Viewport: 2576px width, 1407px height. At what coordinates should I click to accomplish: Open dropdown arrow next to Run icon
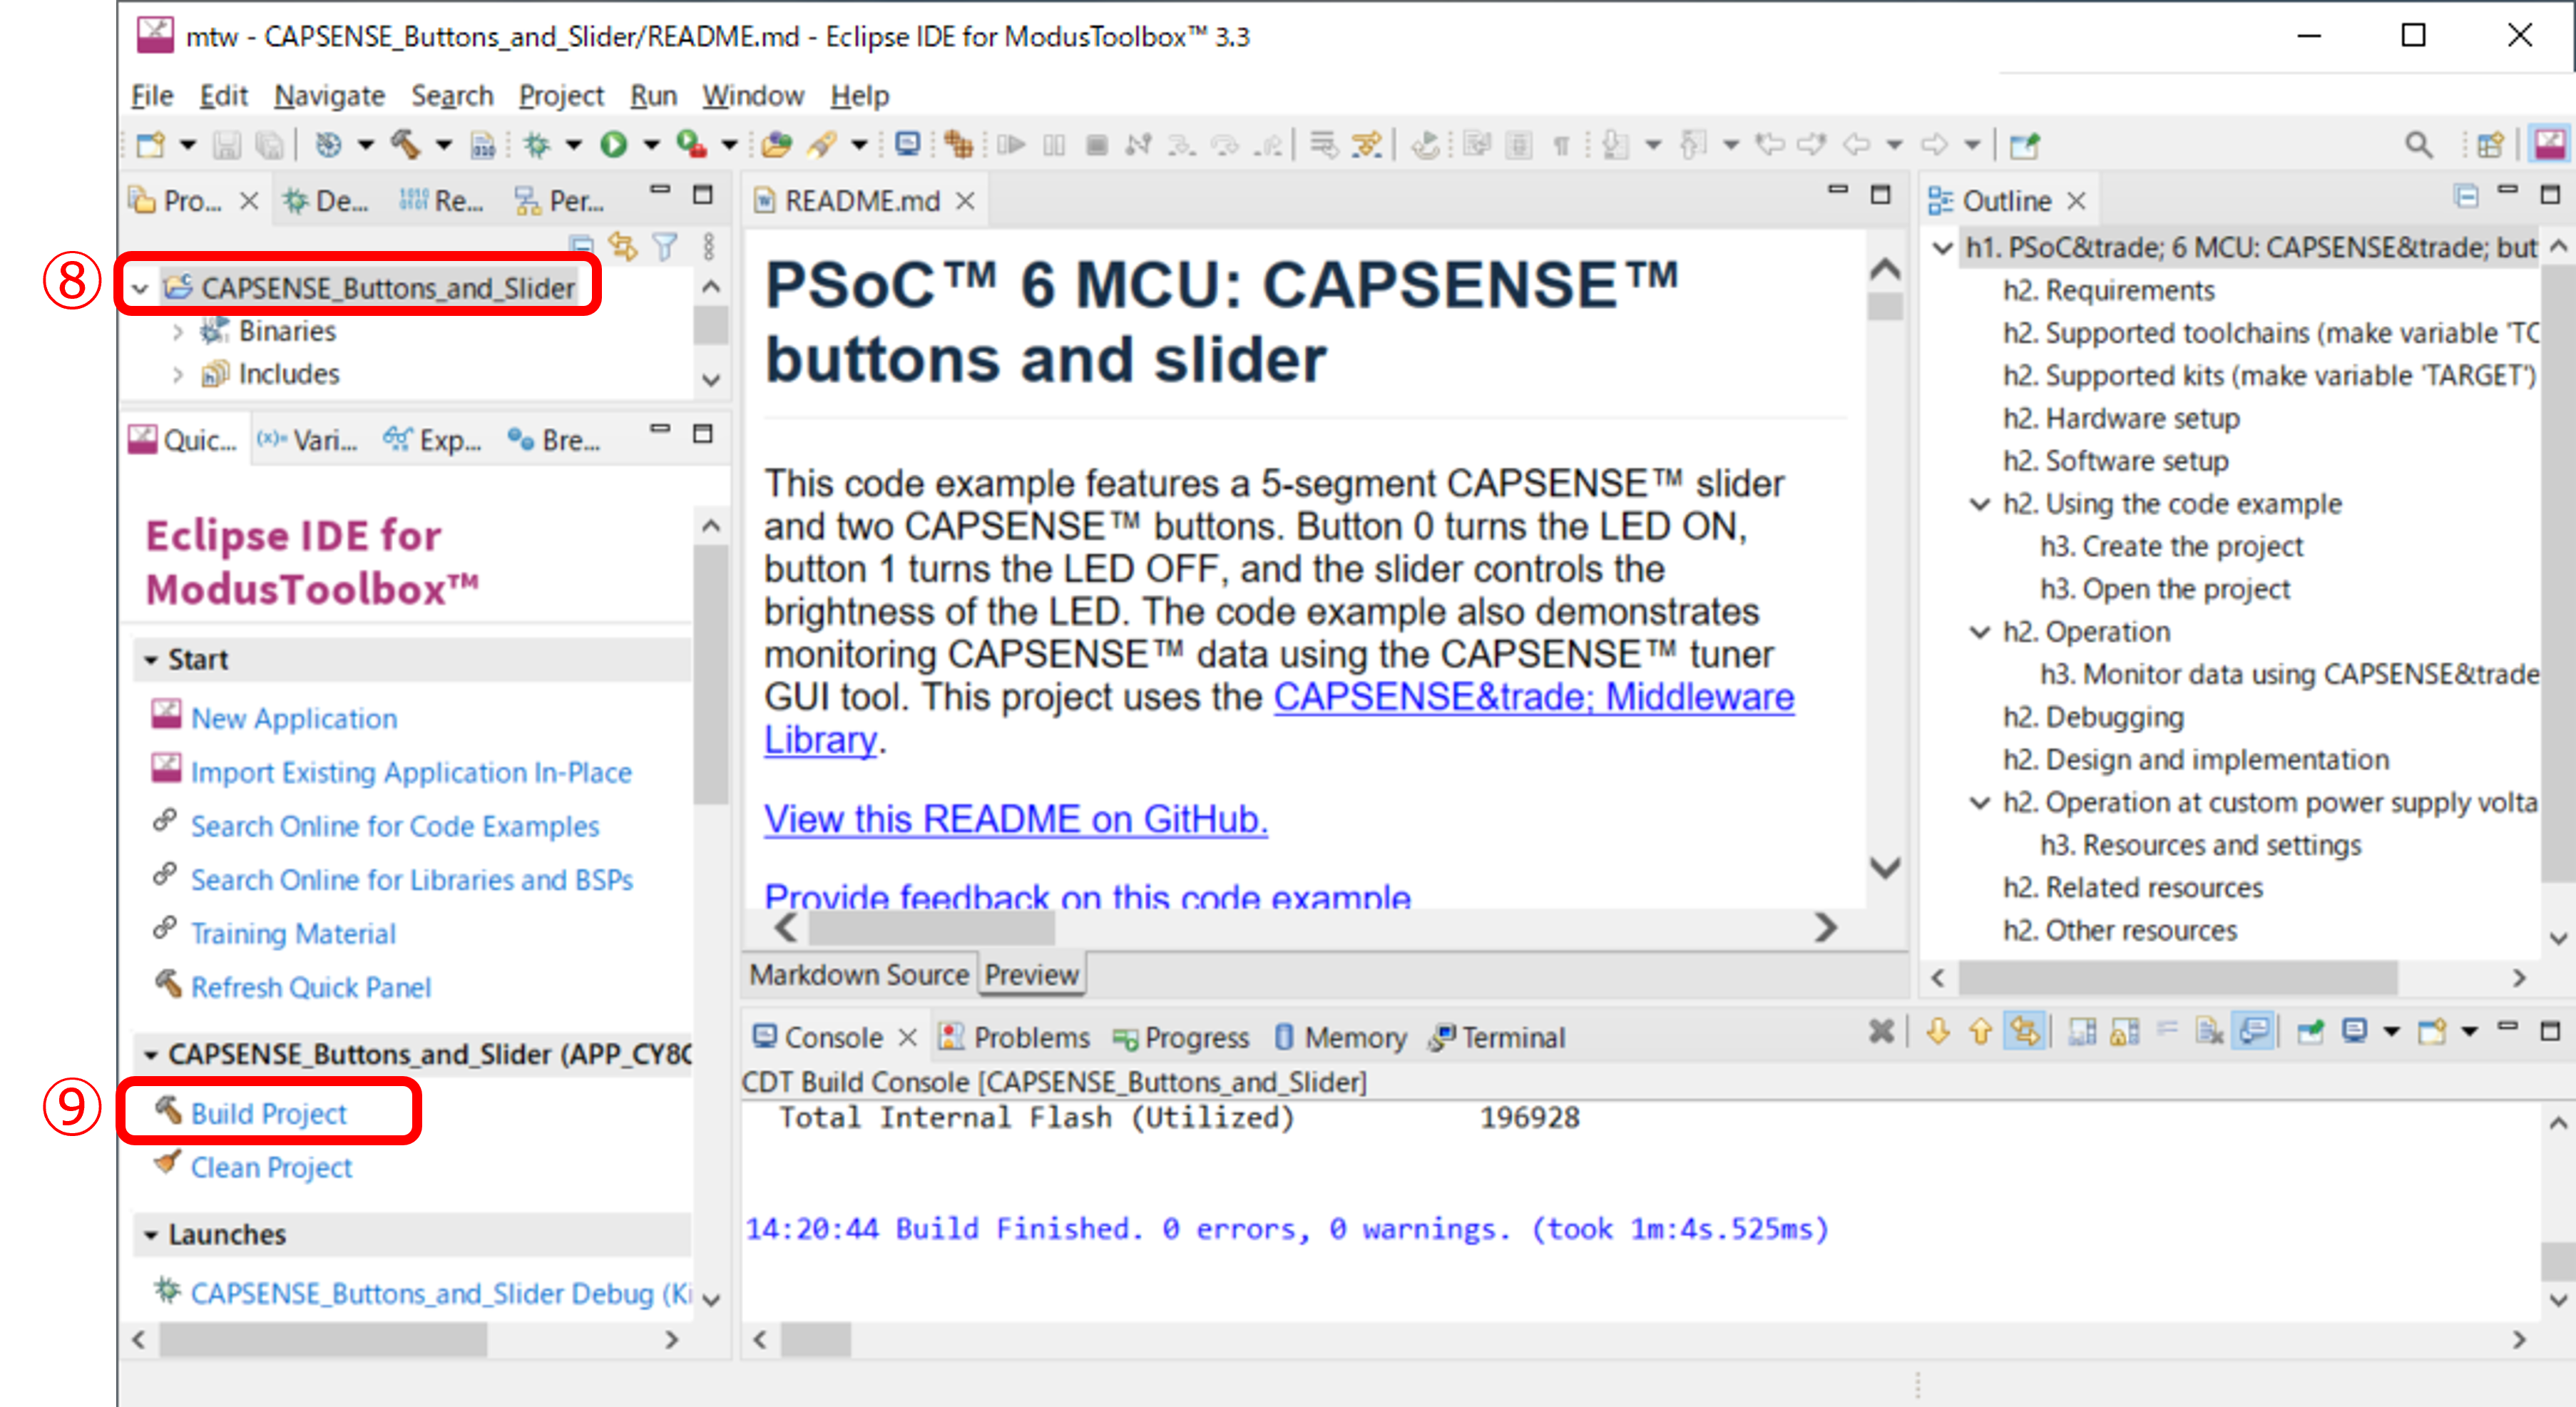651,145
